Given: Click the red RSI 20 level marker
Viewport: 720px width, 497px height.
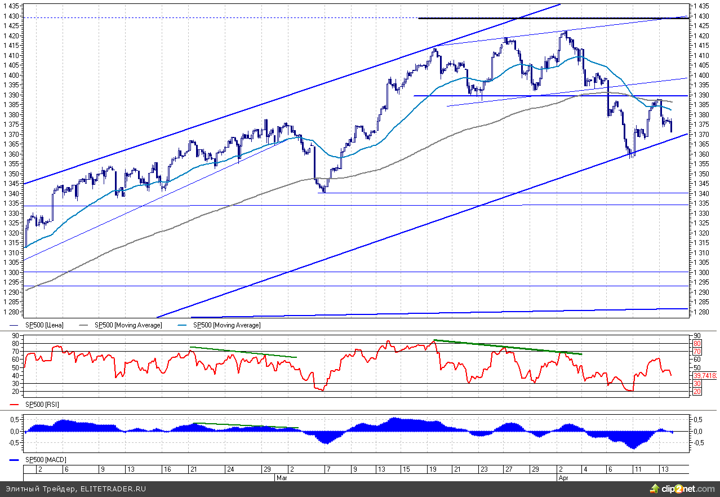Looking at the screenshot, I should (x=697, y=392).
